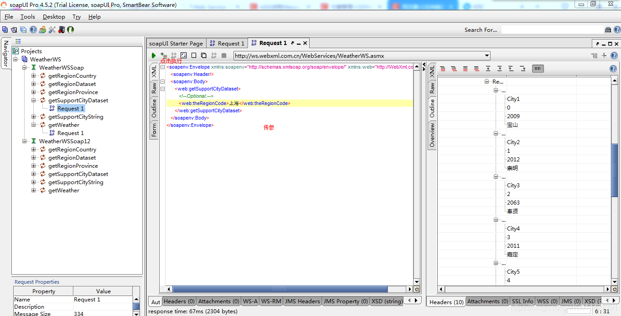Select Request 1 under getWeather in WeatherWSSoap
This screenshot has width=621, height=316.
(71, 133)
